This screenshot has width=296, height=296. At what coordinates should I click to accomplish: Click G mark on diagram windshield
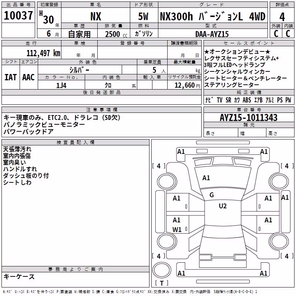pyautogui.click(x=212, y=195)
